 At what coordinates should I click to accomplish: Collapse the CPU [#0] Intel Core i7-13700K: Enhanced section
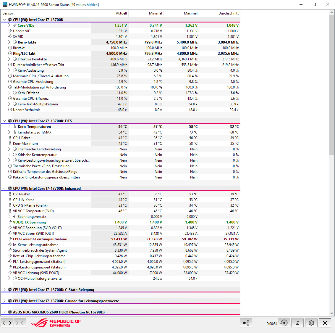pyautogui.click(x=4, y=188)
